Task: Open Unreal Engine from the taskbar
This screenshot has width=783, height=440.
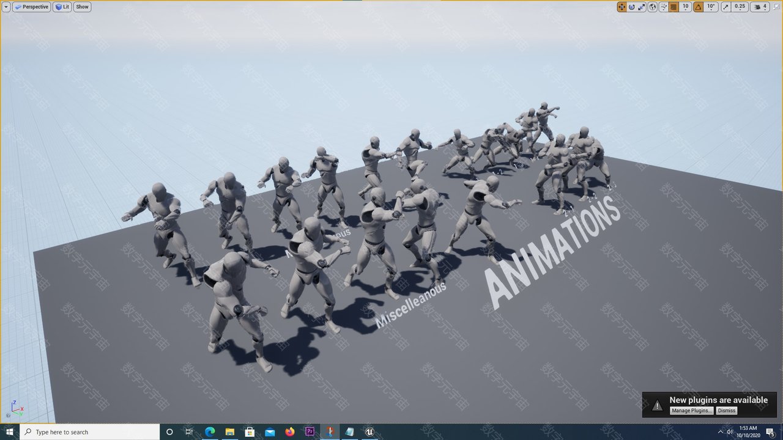Action: coord(369,431)
